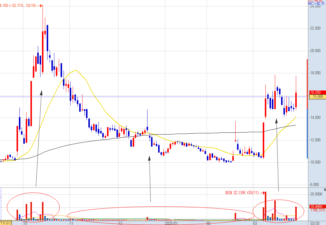Click the 24,000 price axis label
The height and width of the screenshot is (225, 326).
pos(315,6)
